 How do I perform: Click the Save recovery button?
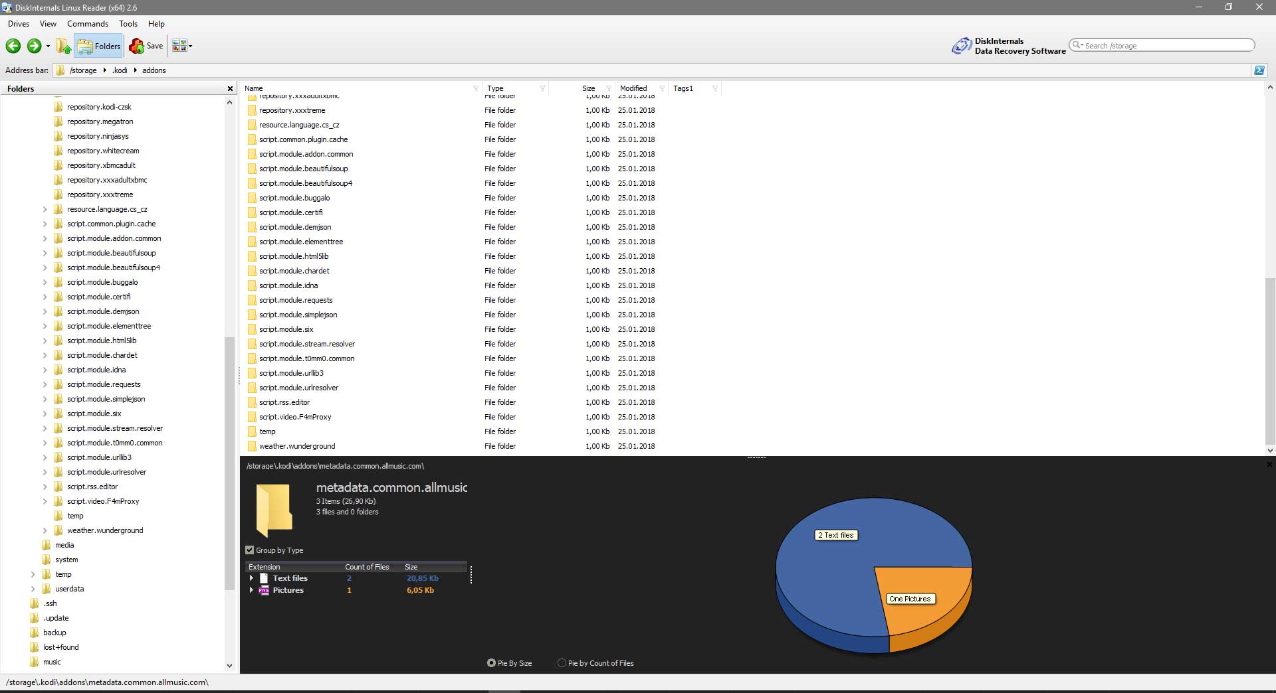pos(146,46)
